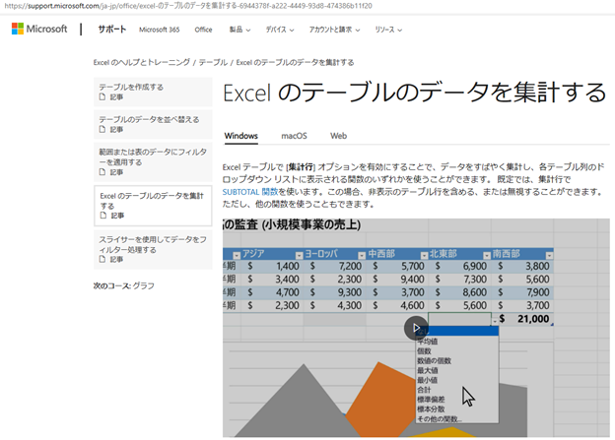Open the テーブルを作成する sidebar article

(153, 92)
